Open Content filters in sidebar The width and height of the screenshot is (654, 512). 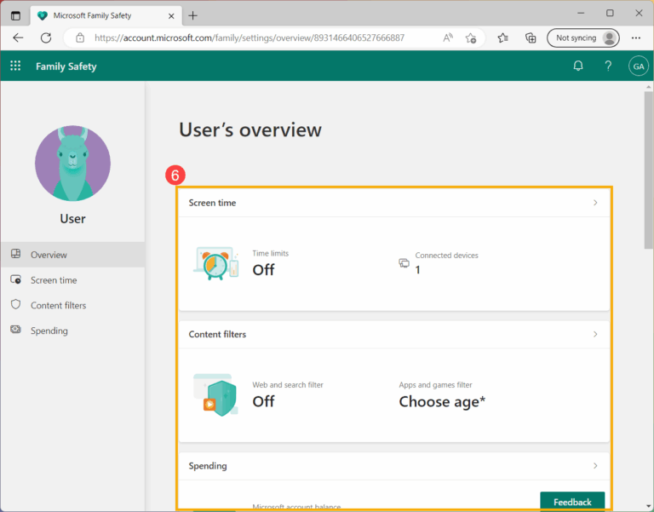58,305
